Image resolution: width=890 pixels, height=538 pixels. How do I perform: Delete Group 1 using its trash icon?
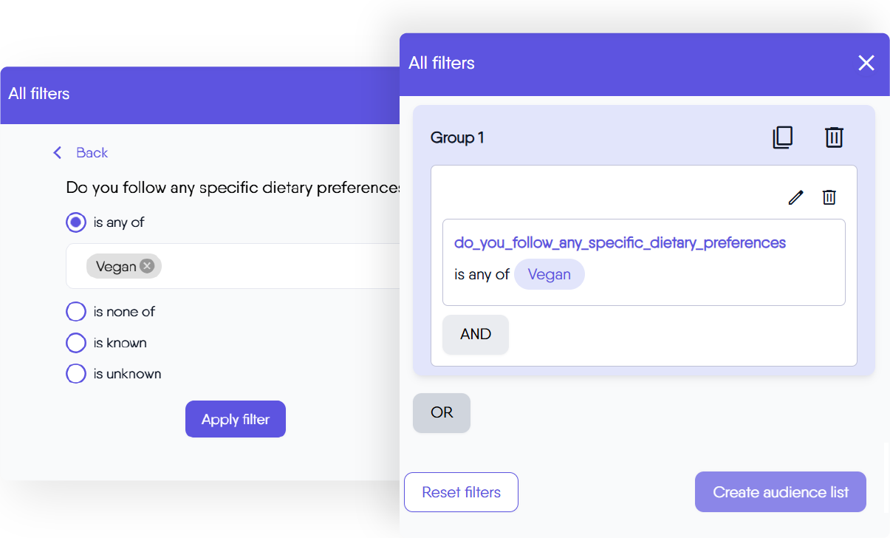click(x=834, y=137)
